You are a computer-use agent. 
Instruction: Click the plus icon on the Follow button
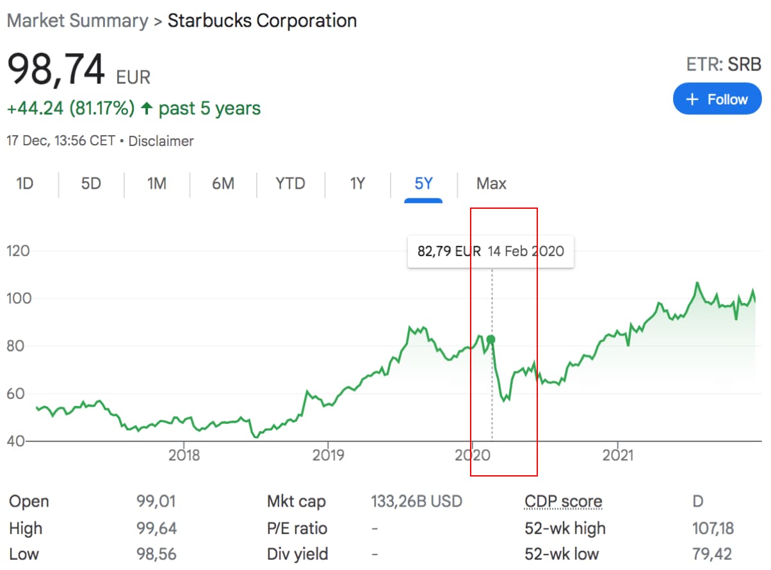pos(692,99)
